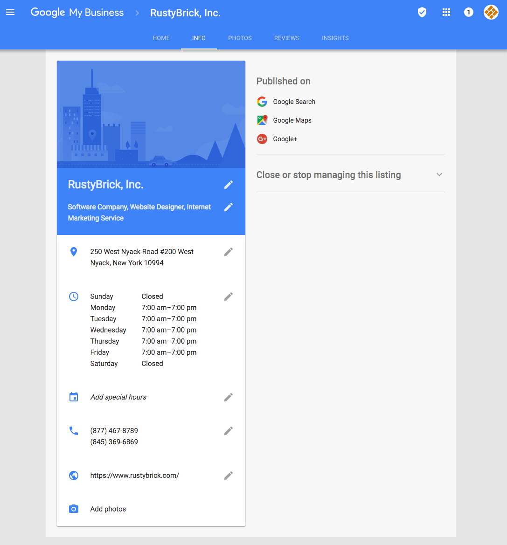
Task: Click Add photos
Action: click(x=108, y=509)
